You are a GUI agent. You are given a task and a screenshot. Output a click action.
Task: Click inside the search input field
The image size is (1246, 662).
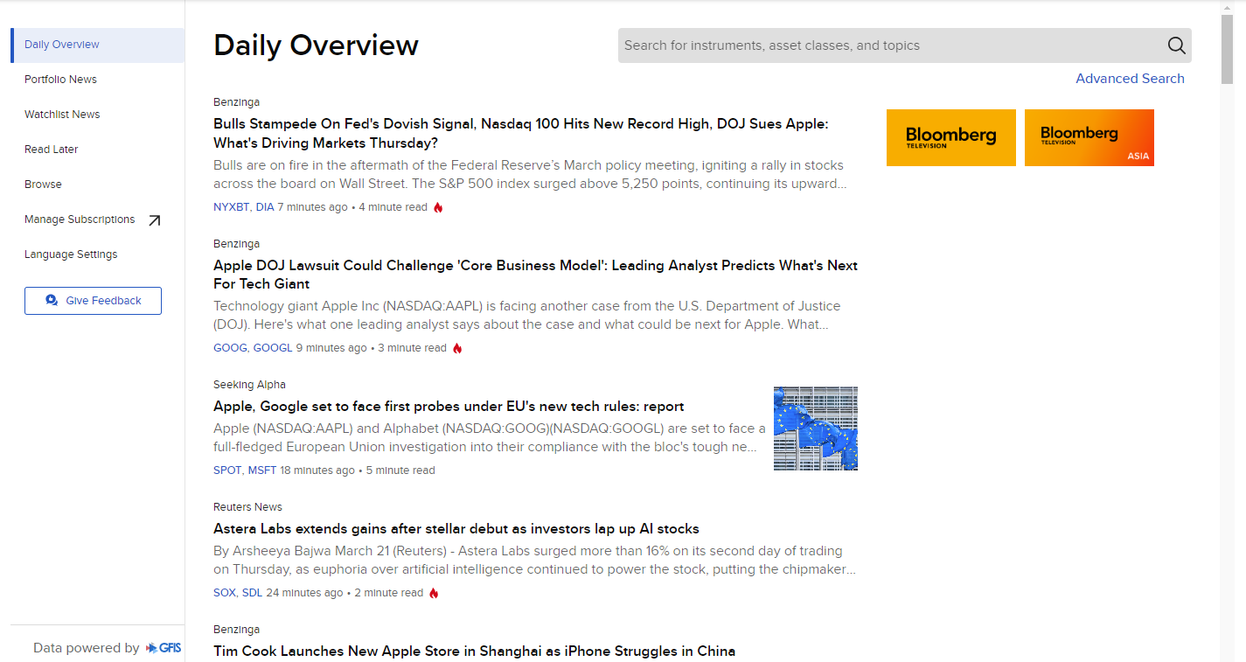[x=874, y=45]
